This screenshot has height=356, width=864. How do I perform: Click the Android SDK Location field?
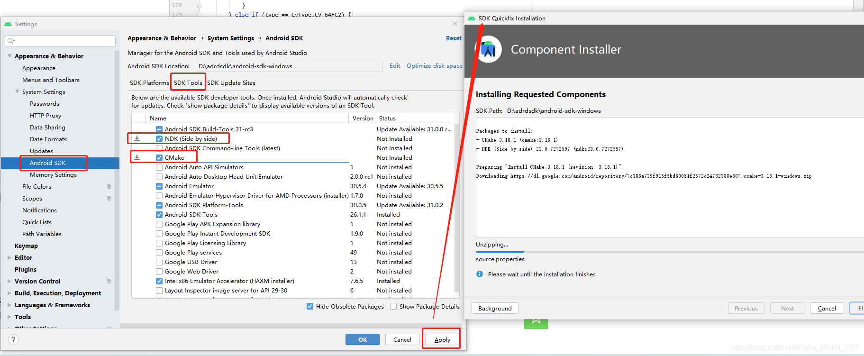coord(289,66)
